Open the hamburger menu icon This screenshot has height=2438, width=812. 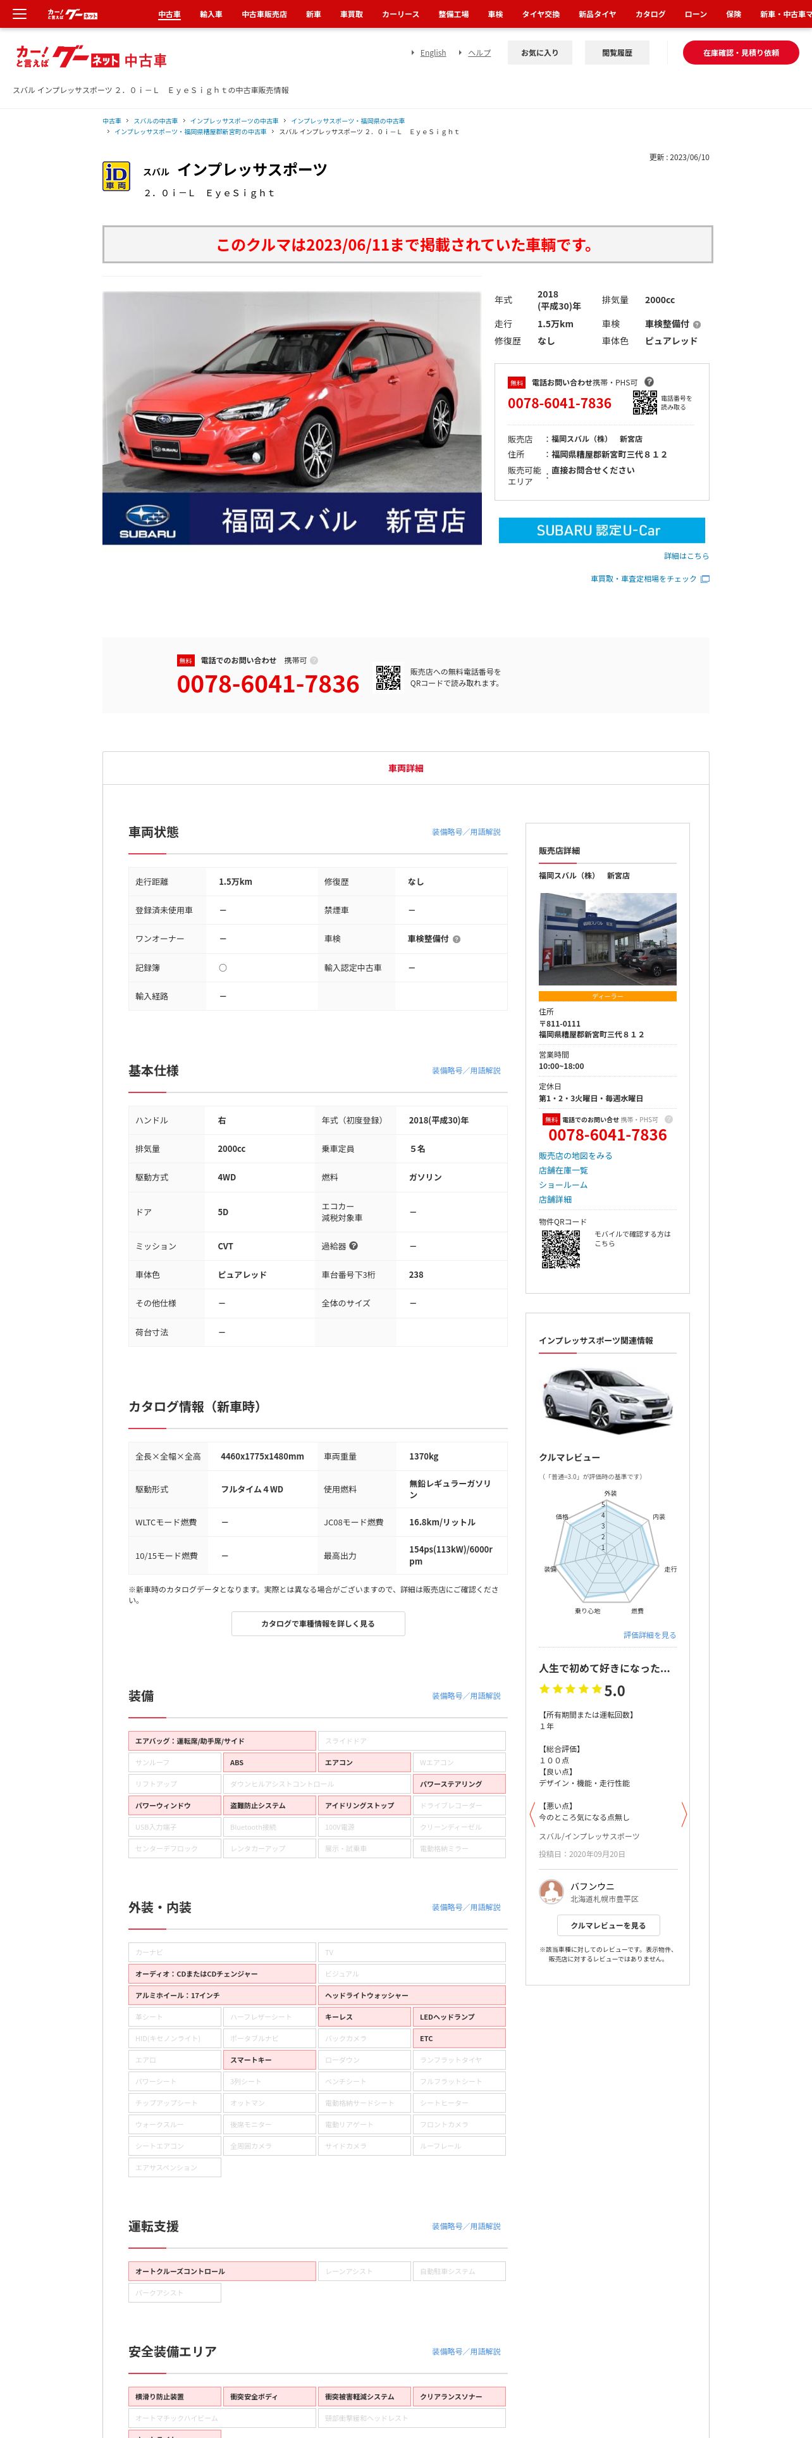(19, 14)
